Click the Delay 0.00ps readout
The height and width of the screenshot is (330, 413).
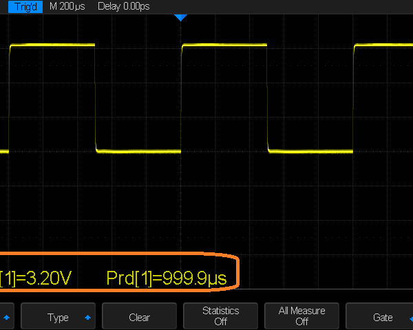coord(123,6)
